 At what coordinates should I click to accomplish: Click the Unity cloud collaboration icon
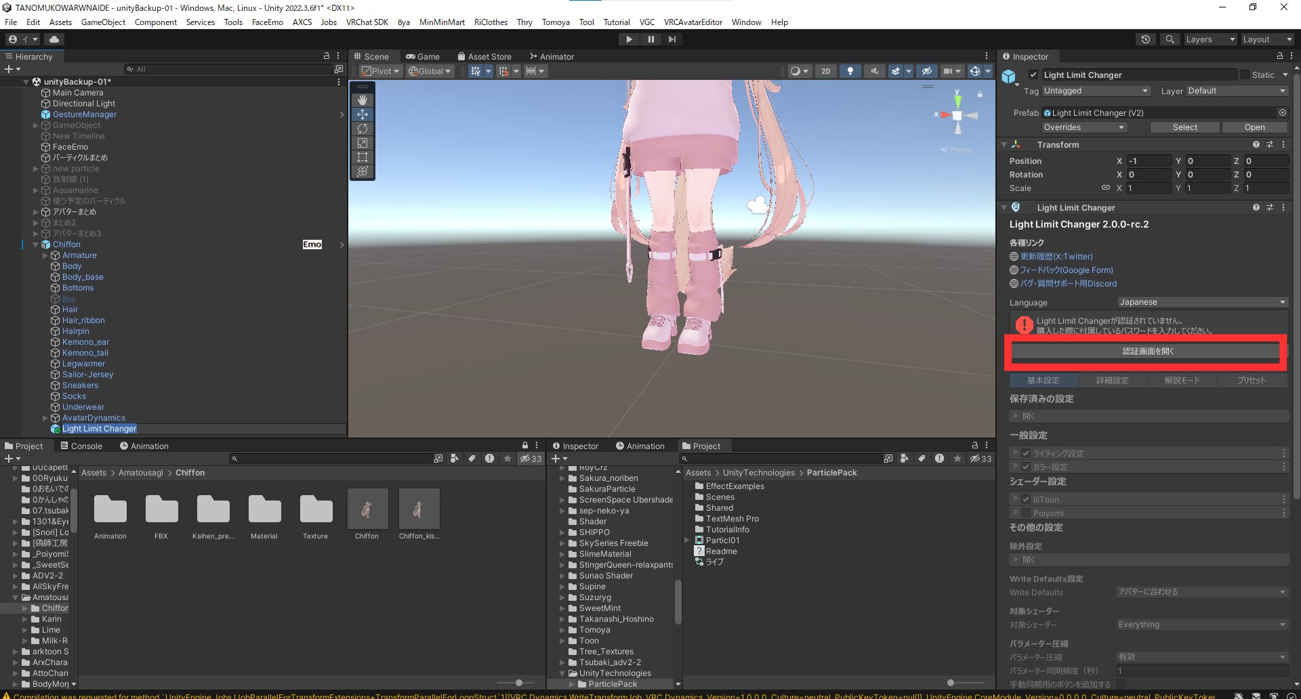point(54,39)
